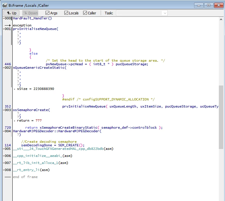Select frame -002 xQueueGenericCreateStatic
This screenshot has width=225, height=201.
[x=40, y=68]
